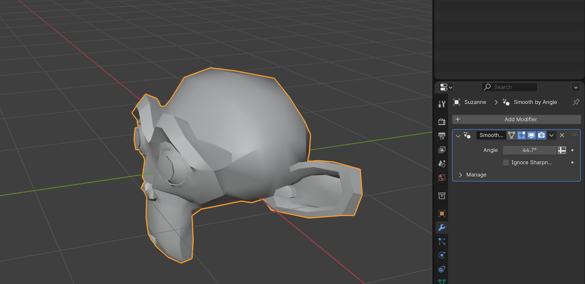
Task: Click animate dot next to Ignore Sharpness
Action: pyautogui.click(x=572, y=163)
